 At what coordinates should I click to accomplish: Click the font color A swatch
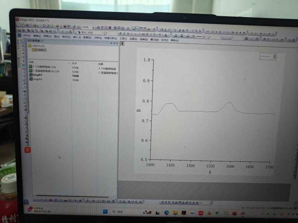click(x=166, y=35)
